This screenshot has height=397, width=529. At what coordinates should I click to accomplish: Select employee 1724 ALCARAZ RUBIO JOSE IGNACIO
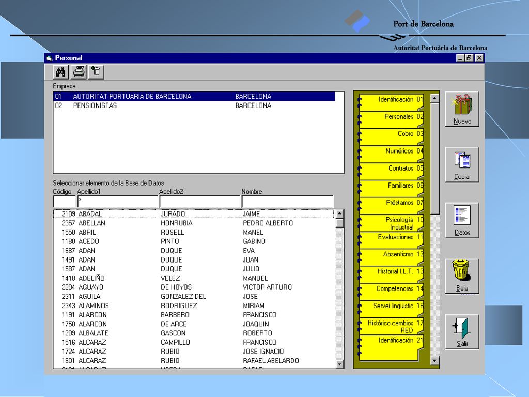point(194,352)
